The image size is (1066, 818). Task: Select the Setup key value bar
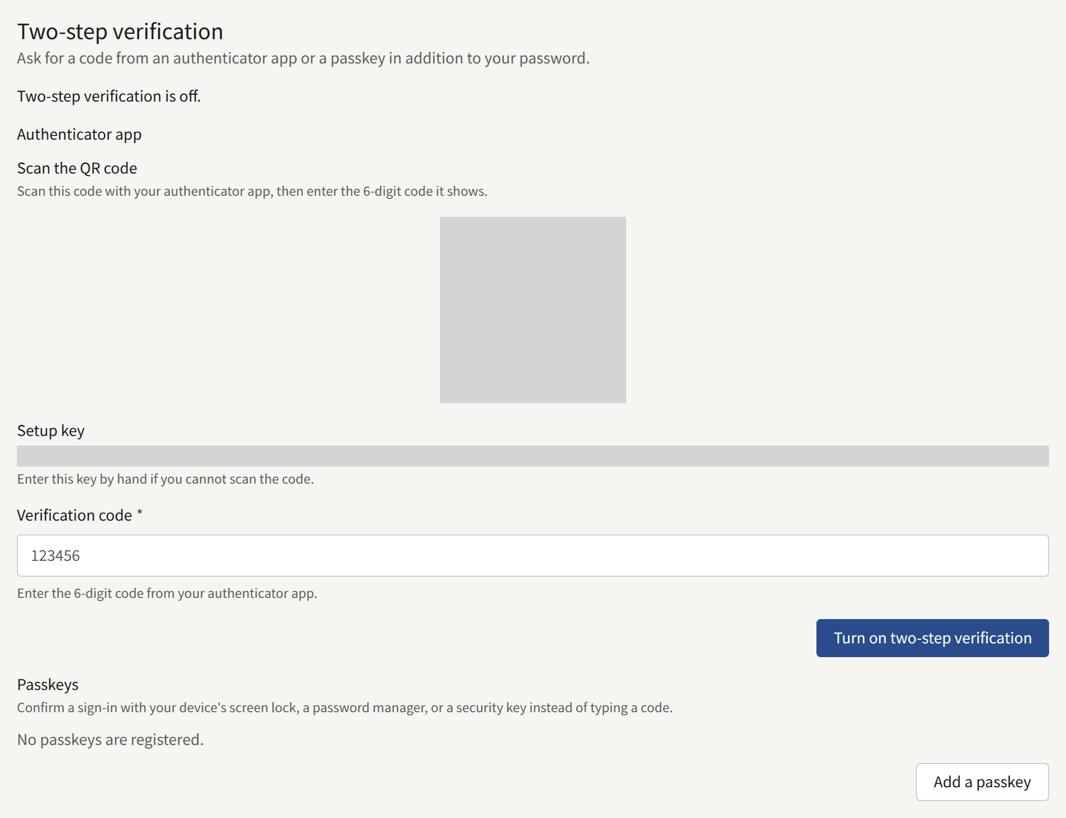coord(533,456)
